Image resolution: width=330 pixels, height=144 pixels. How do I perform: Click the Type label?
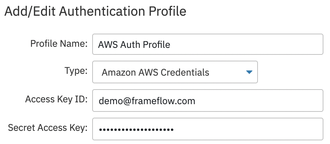click(76, 71)
